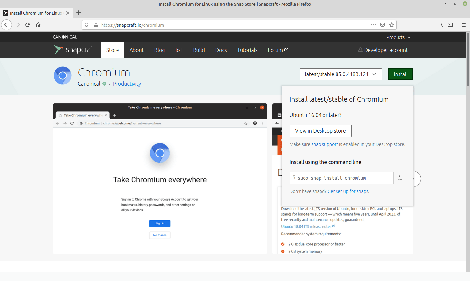Toggle Firefox sidebar view

450,25
